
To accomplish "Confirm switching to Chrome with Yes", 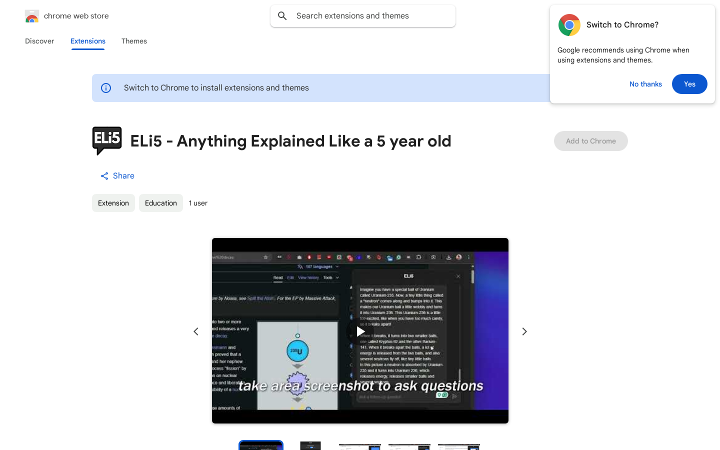I will 689,84.
